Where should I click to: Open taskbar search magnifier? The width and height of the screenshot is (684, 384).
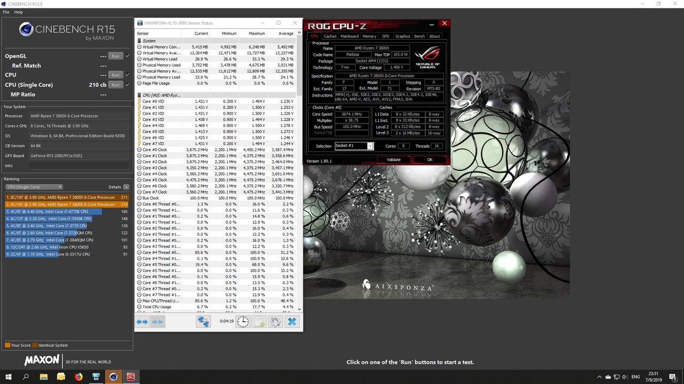26,377
